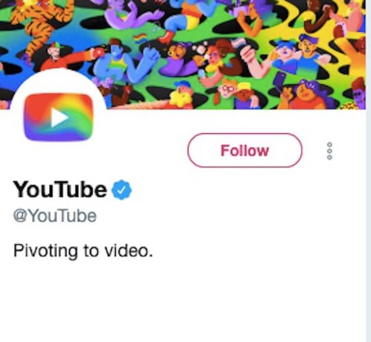Viewport: 371px width, 342px height.
Task: Open the three-dot more options menu
Action: pos(330,152)
